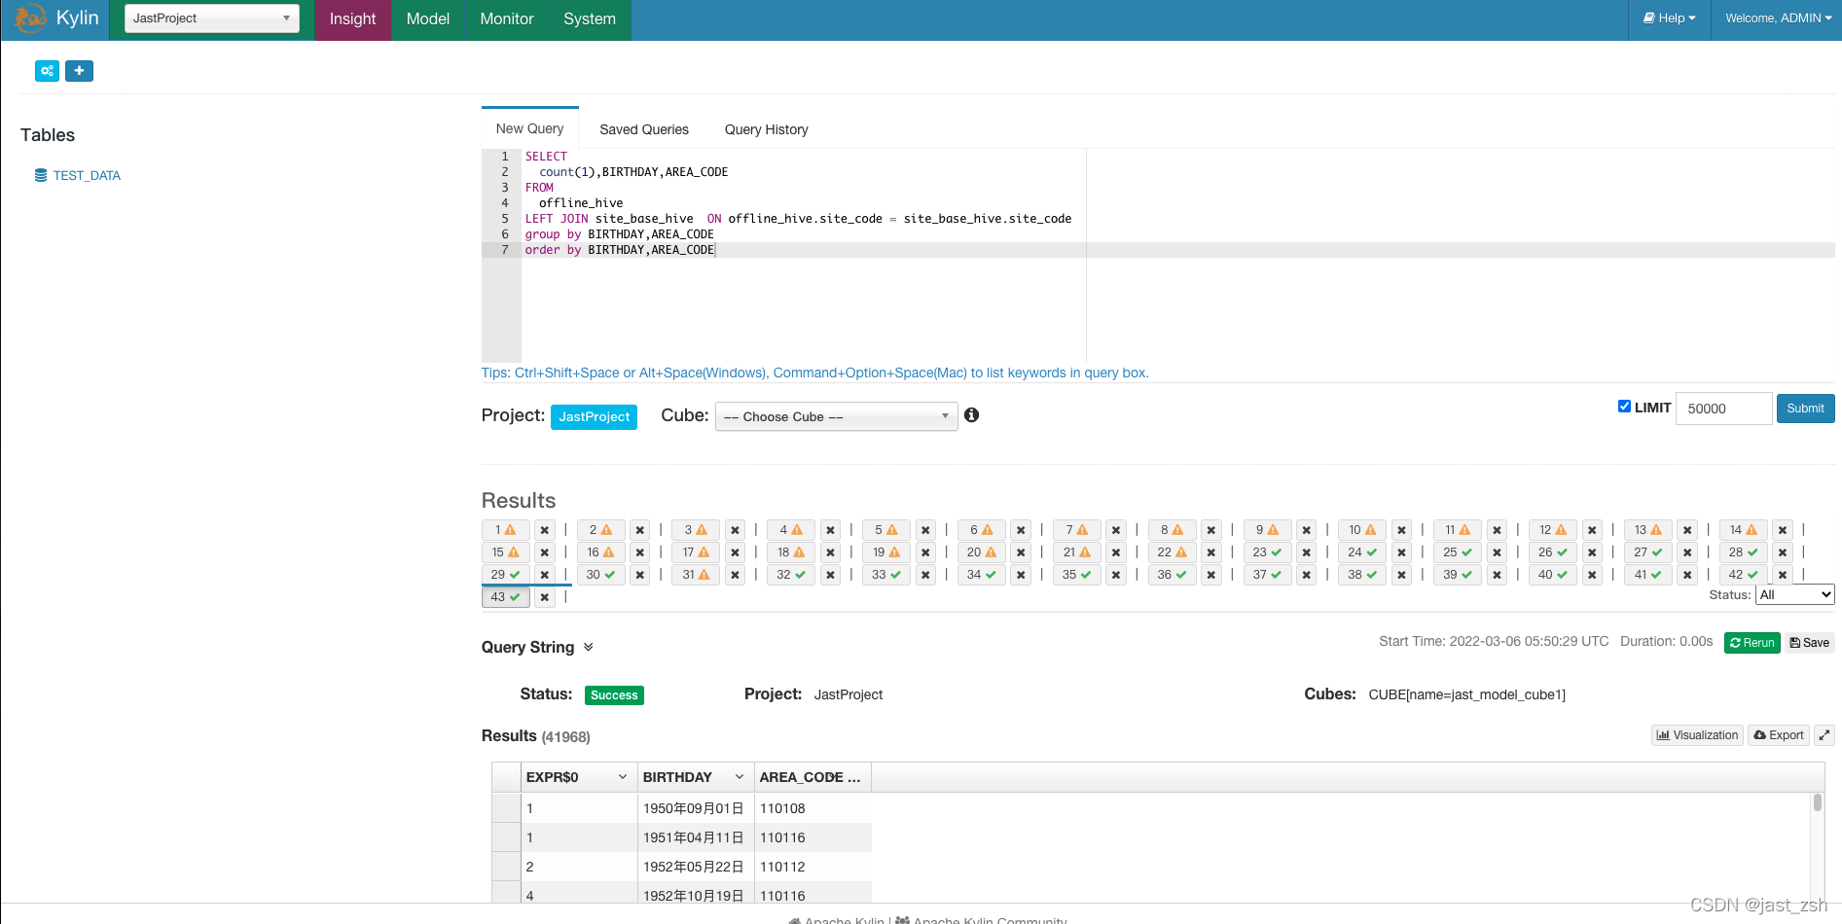Image resolution: width=1842 pixels, height=924 pixels.
Task: Close query result tab 36
Action: (1211, 575)
